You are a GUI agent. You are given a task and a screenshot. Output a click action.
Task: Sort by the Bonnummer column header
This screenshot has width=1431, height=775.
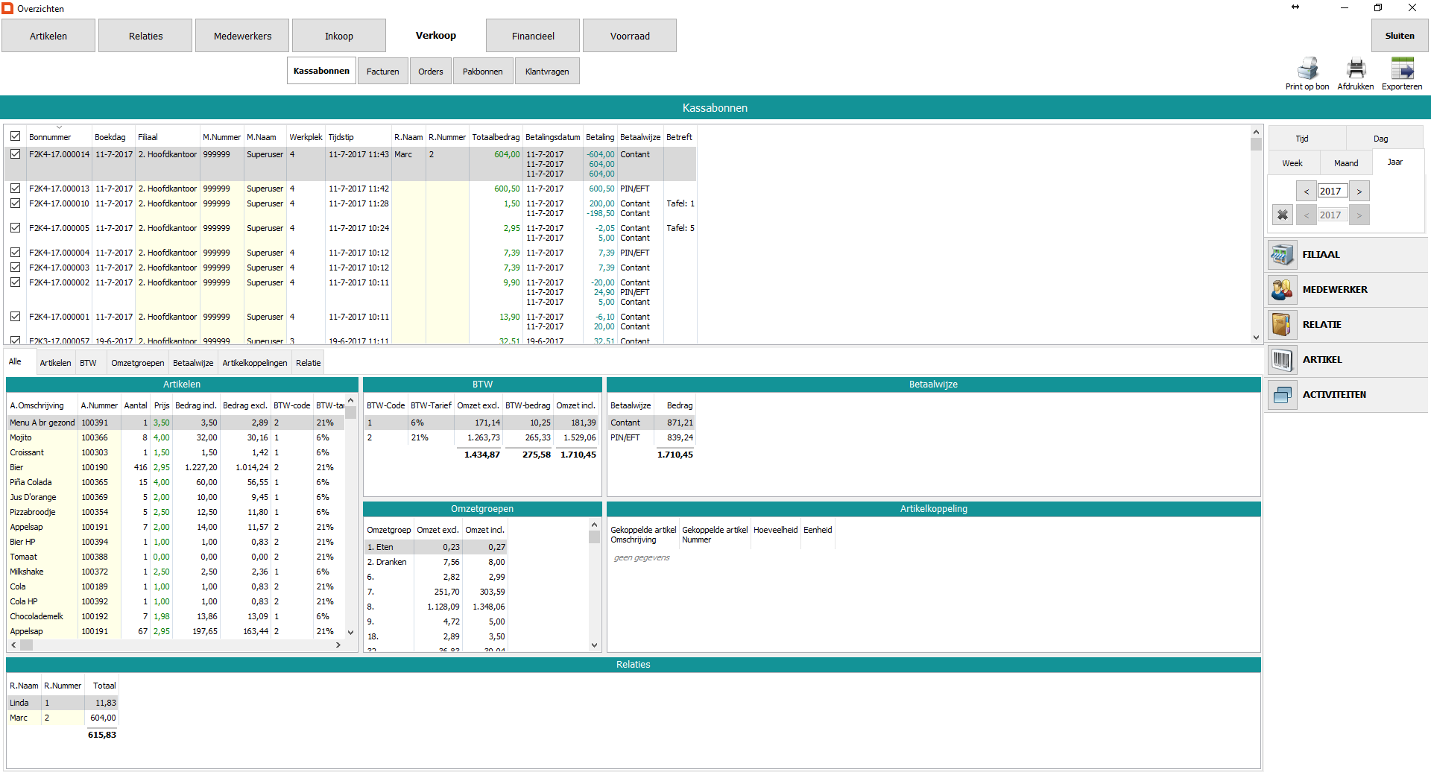tap(50, 137)
